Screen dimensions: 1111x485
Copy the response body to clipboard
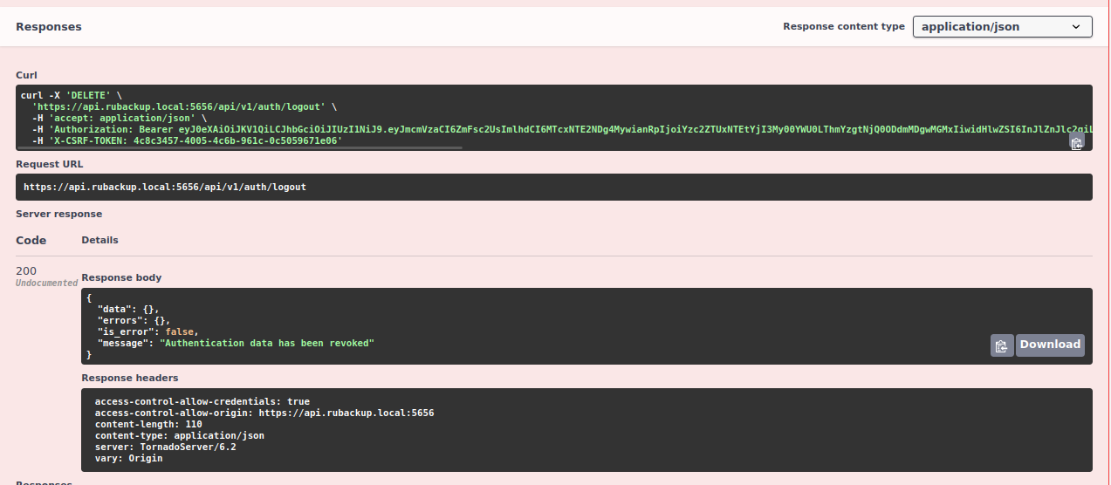(x=1002, y=345)
